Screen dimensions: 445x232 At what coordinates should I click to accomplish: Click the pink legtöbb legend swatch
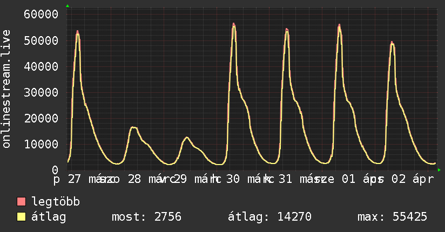click(21, 202)
